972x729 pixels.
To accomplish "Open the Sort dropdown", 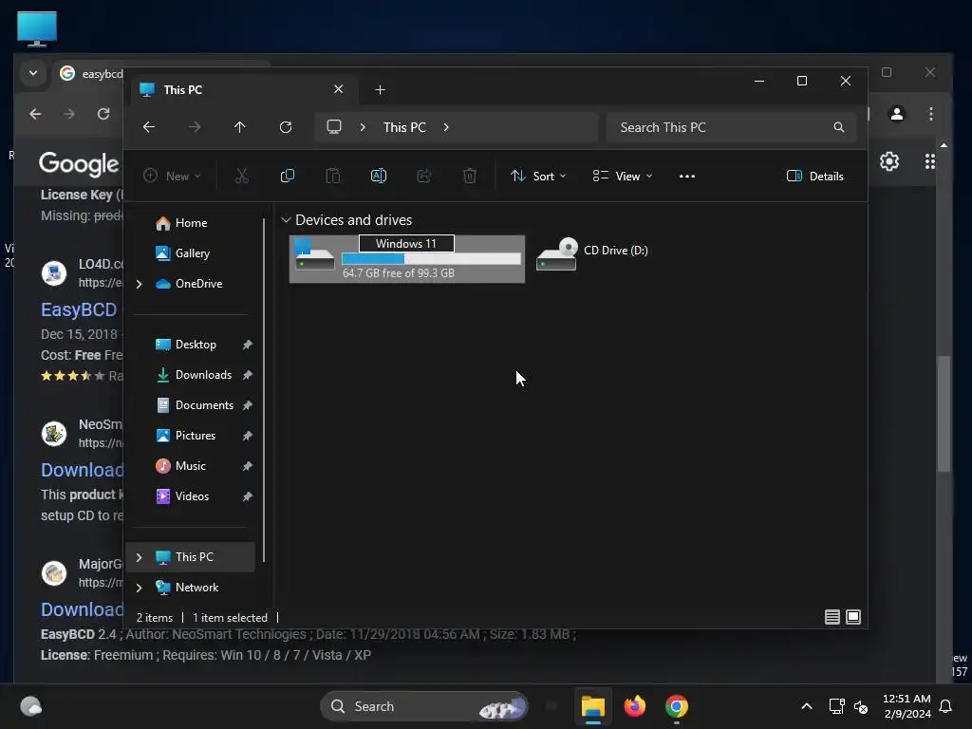I will [x=537, y=176].
